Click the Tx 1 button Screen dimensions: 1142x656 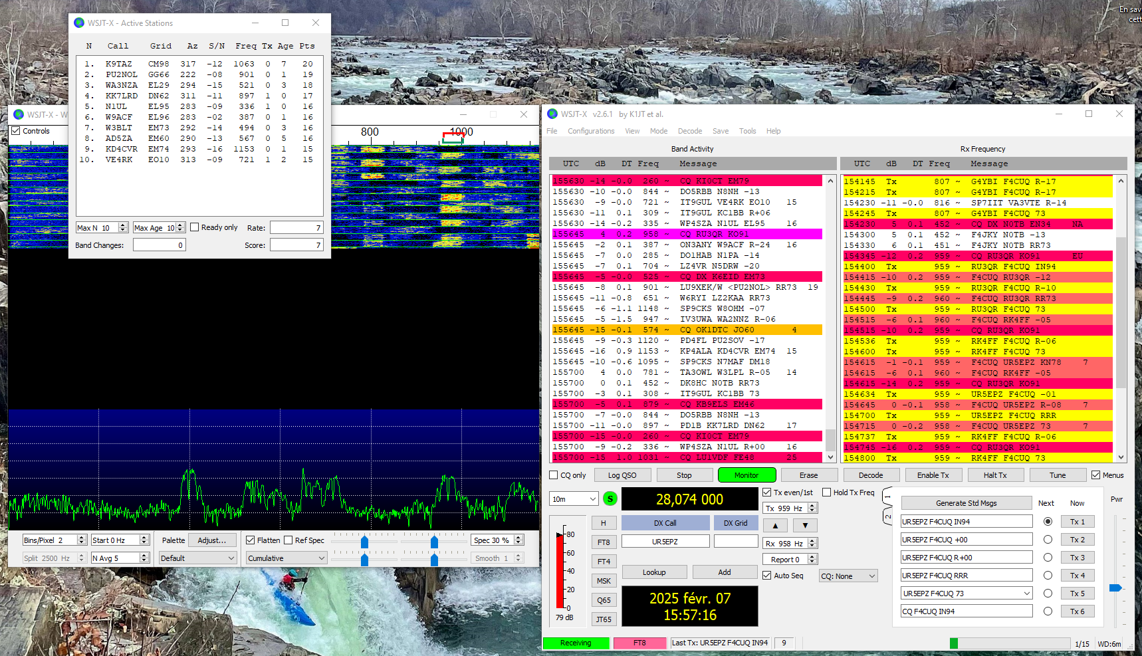[1078, 522]
